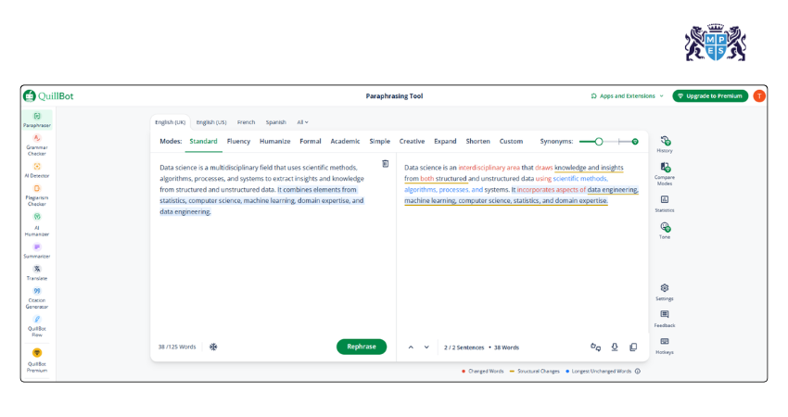Copy the paraphrased output text
This screenshot has height=417, width=788.
[x=633, y=347]
